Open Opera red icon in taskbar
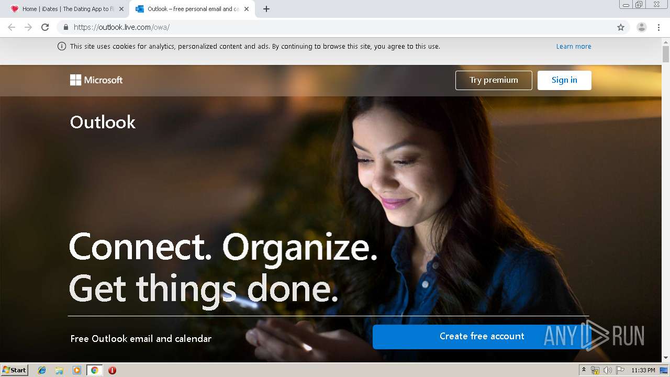670x377 pixels. [112, 370]
